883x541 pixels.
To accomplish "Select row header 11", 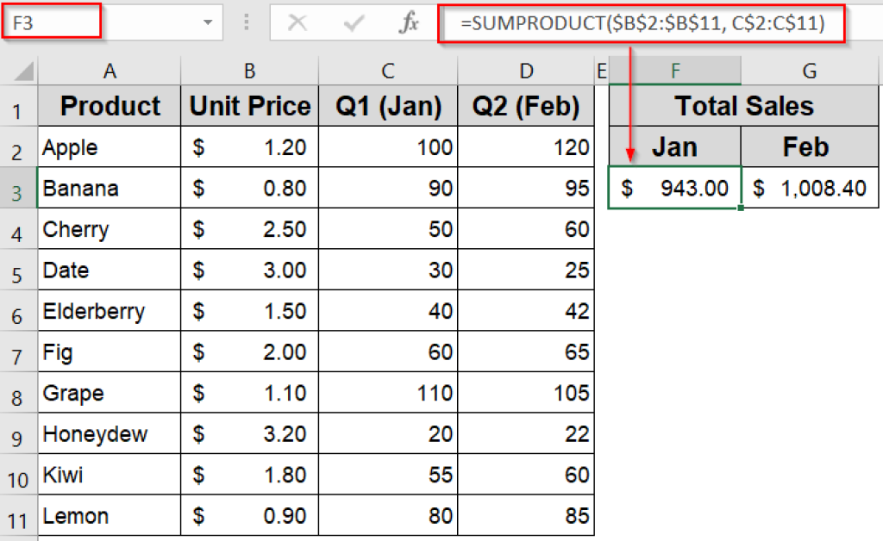I will (x=19, y=516).
